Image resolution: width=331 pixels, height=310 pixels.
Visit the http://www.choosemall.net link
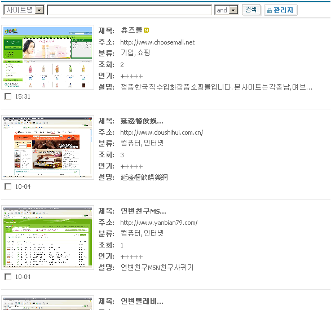pyautogui.click(x=157, y=42)
